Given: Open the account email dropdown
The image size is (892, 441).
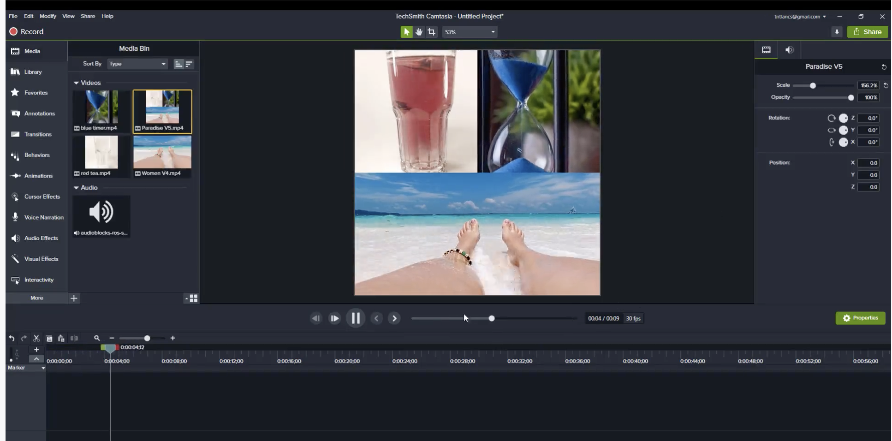Looking at the screenshot, I should coord(800,17).
